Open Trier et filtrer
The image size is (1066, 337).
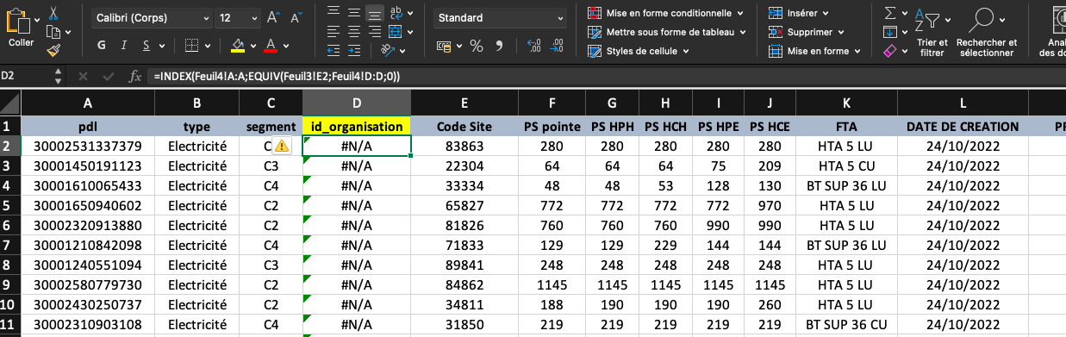(x=932, y=33)
